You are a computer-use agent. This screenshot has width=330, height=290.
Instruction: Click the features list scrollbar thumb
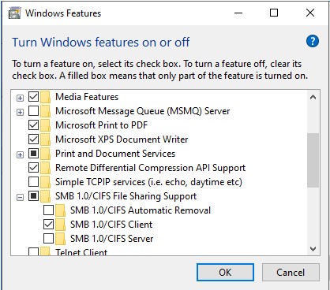[x=313, y=160]
